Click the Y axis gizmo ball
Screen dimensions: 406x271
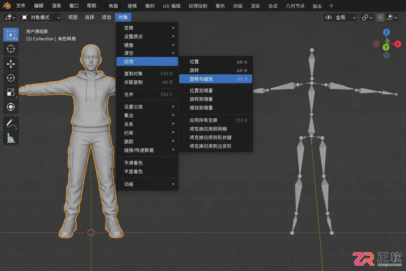[386, 47]
